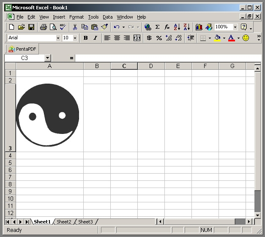Expand the Arial font name dropdown

[58, 38]
